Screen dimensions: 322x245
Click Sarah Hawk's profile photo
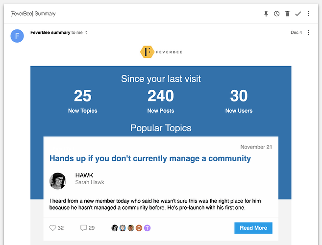(58, 181)
